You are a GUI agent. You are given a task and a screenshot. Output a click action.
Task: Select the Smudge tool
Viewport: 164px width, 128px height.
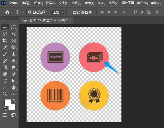(13, 67)
